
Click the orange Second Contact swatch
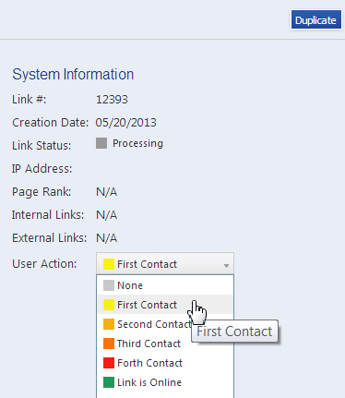[x=109, y=324]
